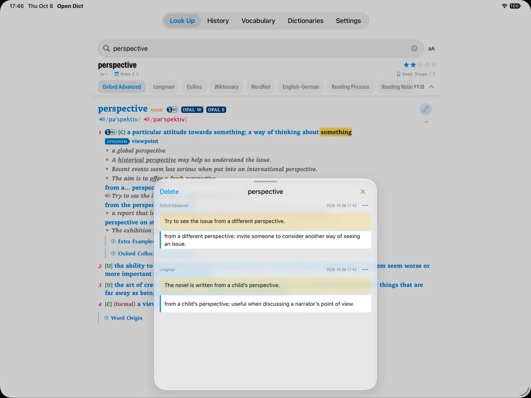The width and height of the screenshot is (531, 398).
Task: Tap the Wi-Fi icon in the status bar
Action: pos(504,6)
